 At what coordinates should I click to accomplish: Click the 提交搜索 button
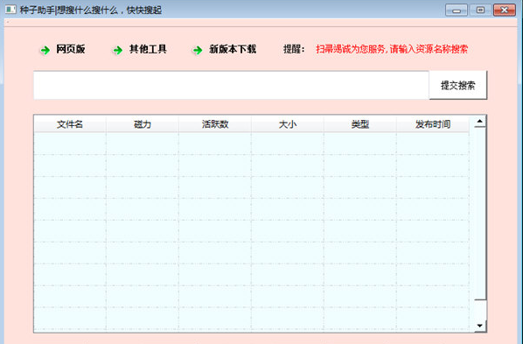458,85
